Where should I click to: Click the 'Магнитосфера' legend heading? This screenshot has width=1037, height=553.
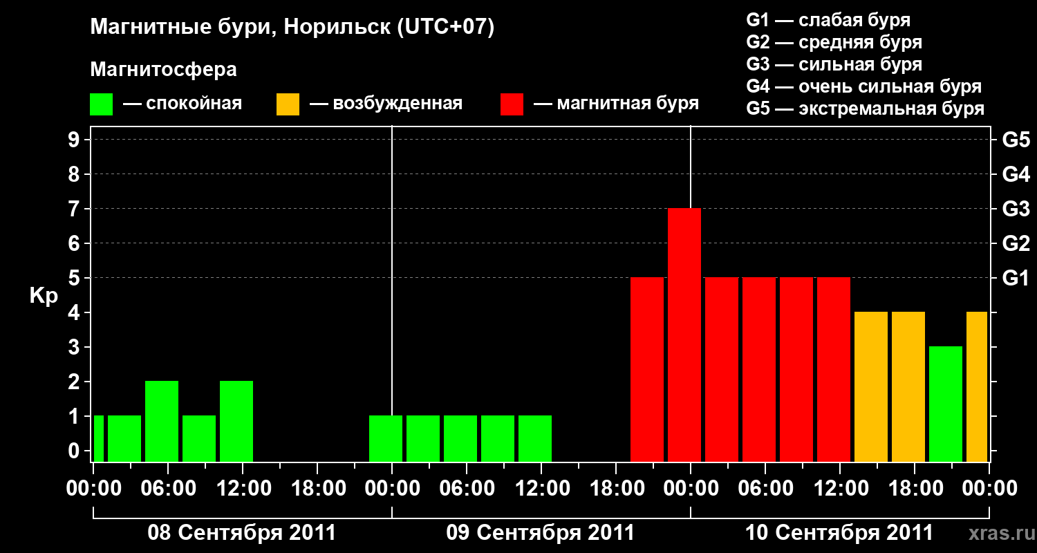[x=163, y=70]
